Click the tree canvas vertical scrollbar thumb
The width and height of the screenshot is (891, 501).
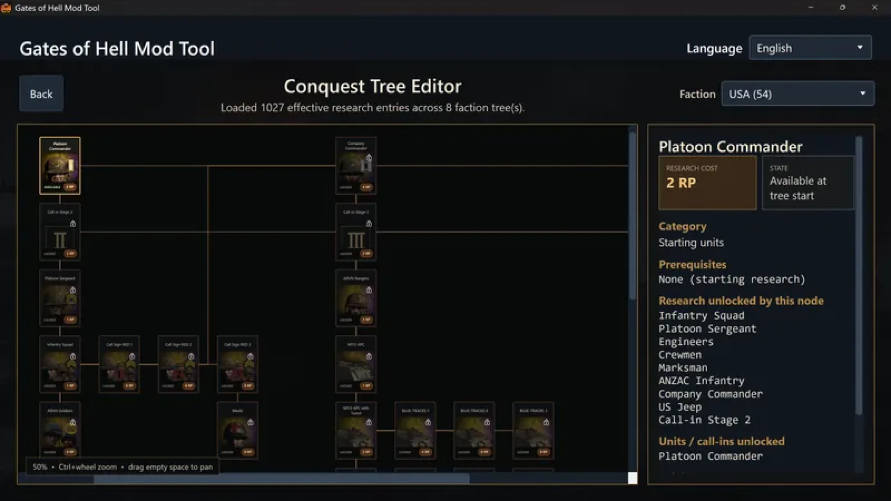click(x=632, y=216)
